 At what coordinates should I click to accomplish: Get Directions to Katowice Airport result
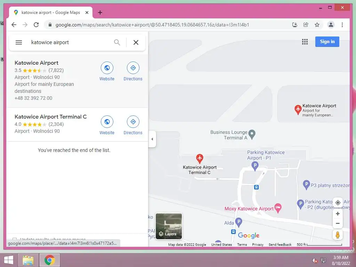[x=133, y=71]
